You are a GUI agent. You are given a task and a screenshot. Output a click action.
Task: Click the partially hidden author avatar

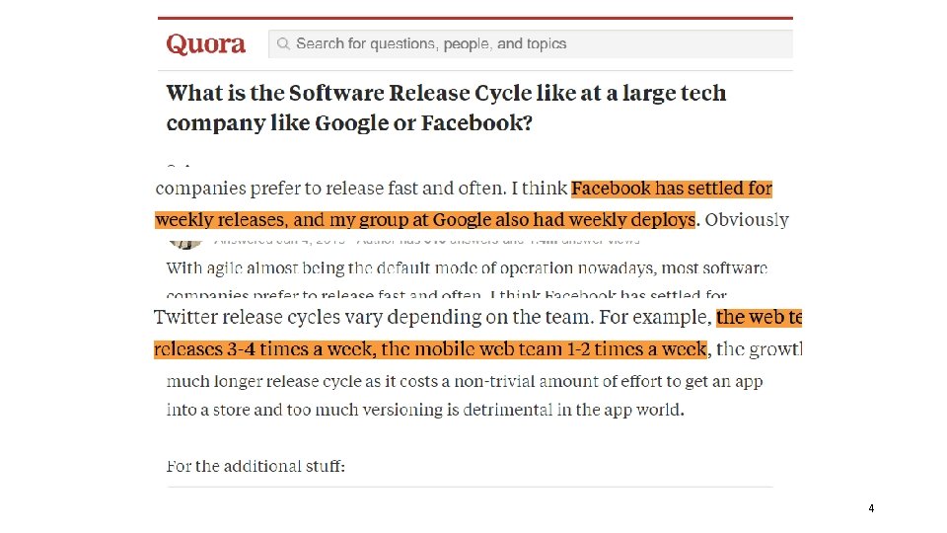tap(184, 241)
